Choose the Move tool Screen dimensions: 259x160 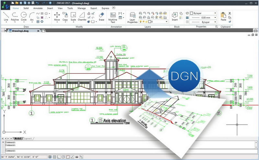57,16
